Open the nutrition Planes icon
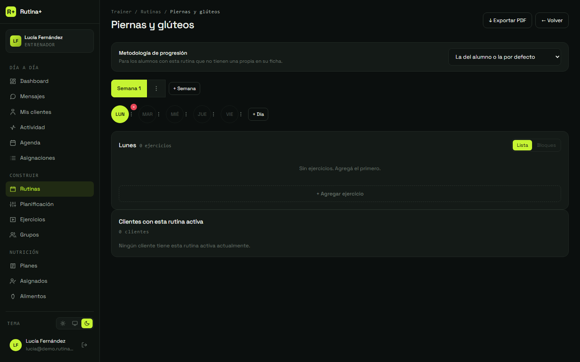This screenshot has width=580, height=362. tap(13, 266)
